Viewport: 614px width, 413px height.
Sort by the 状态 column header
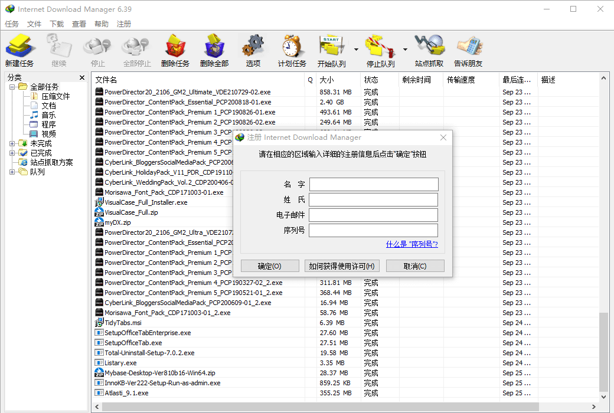click(380, 80)
